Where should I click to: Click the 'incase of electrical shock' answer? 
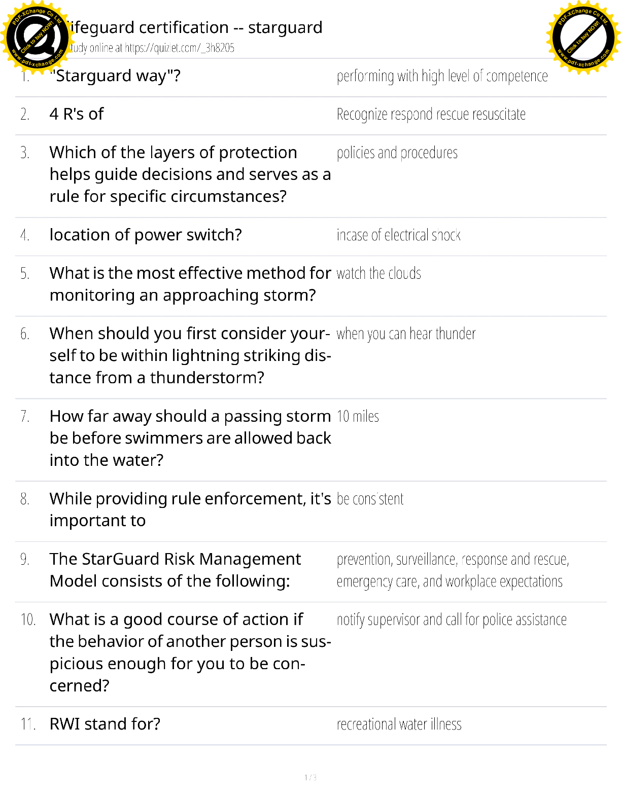[398, 235]
